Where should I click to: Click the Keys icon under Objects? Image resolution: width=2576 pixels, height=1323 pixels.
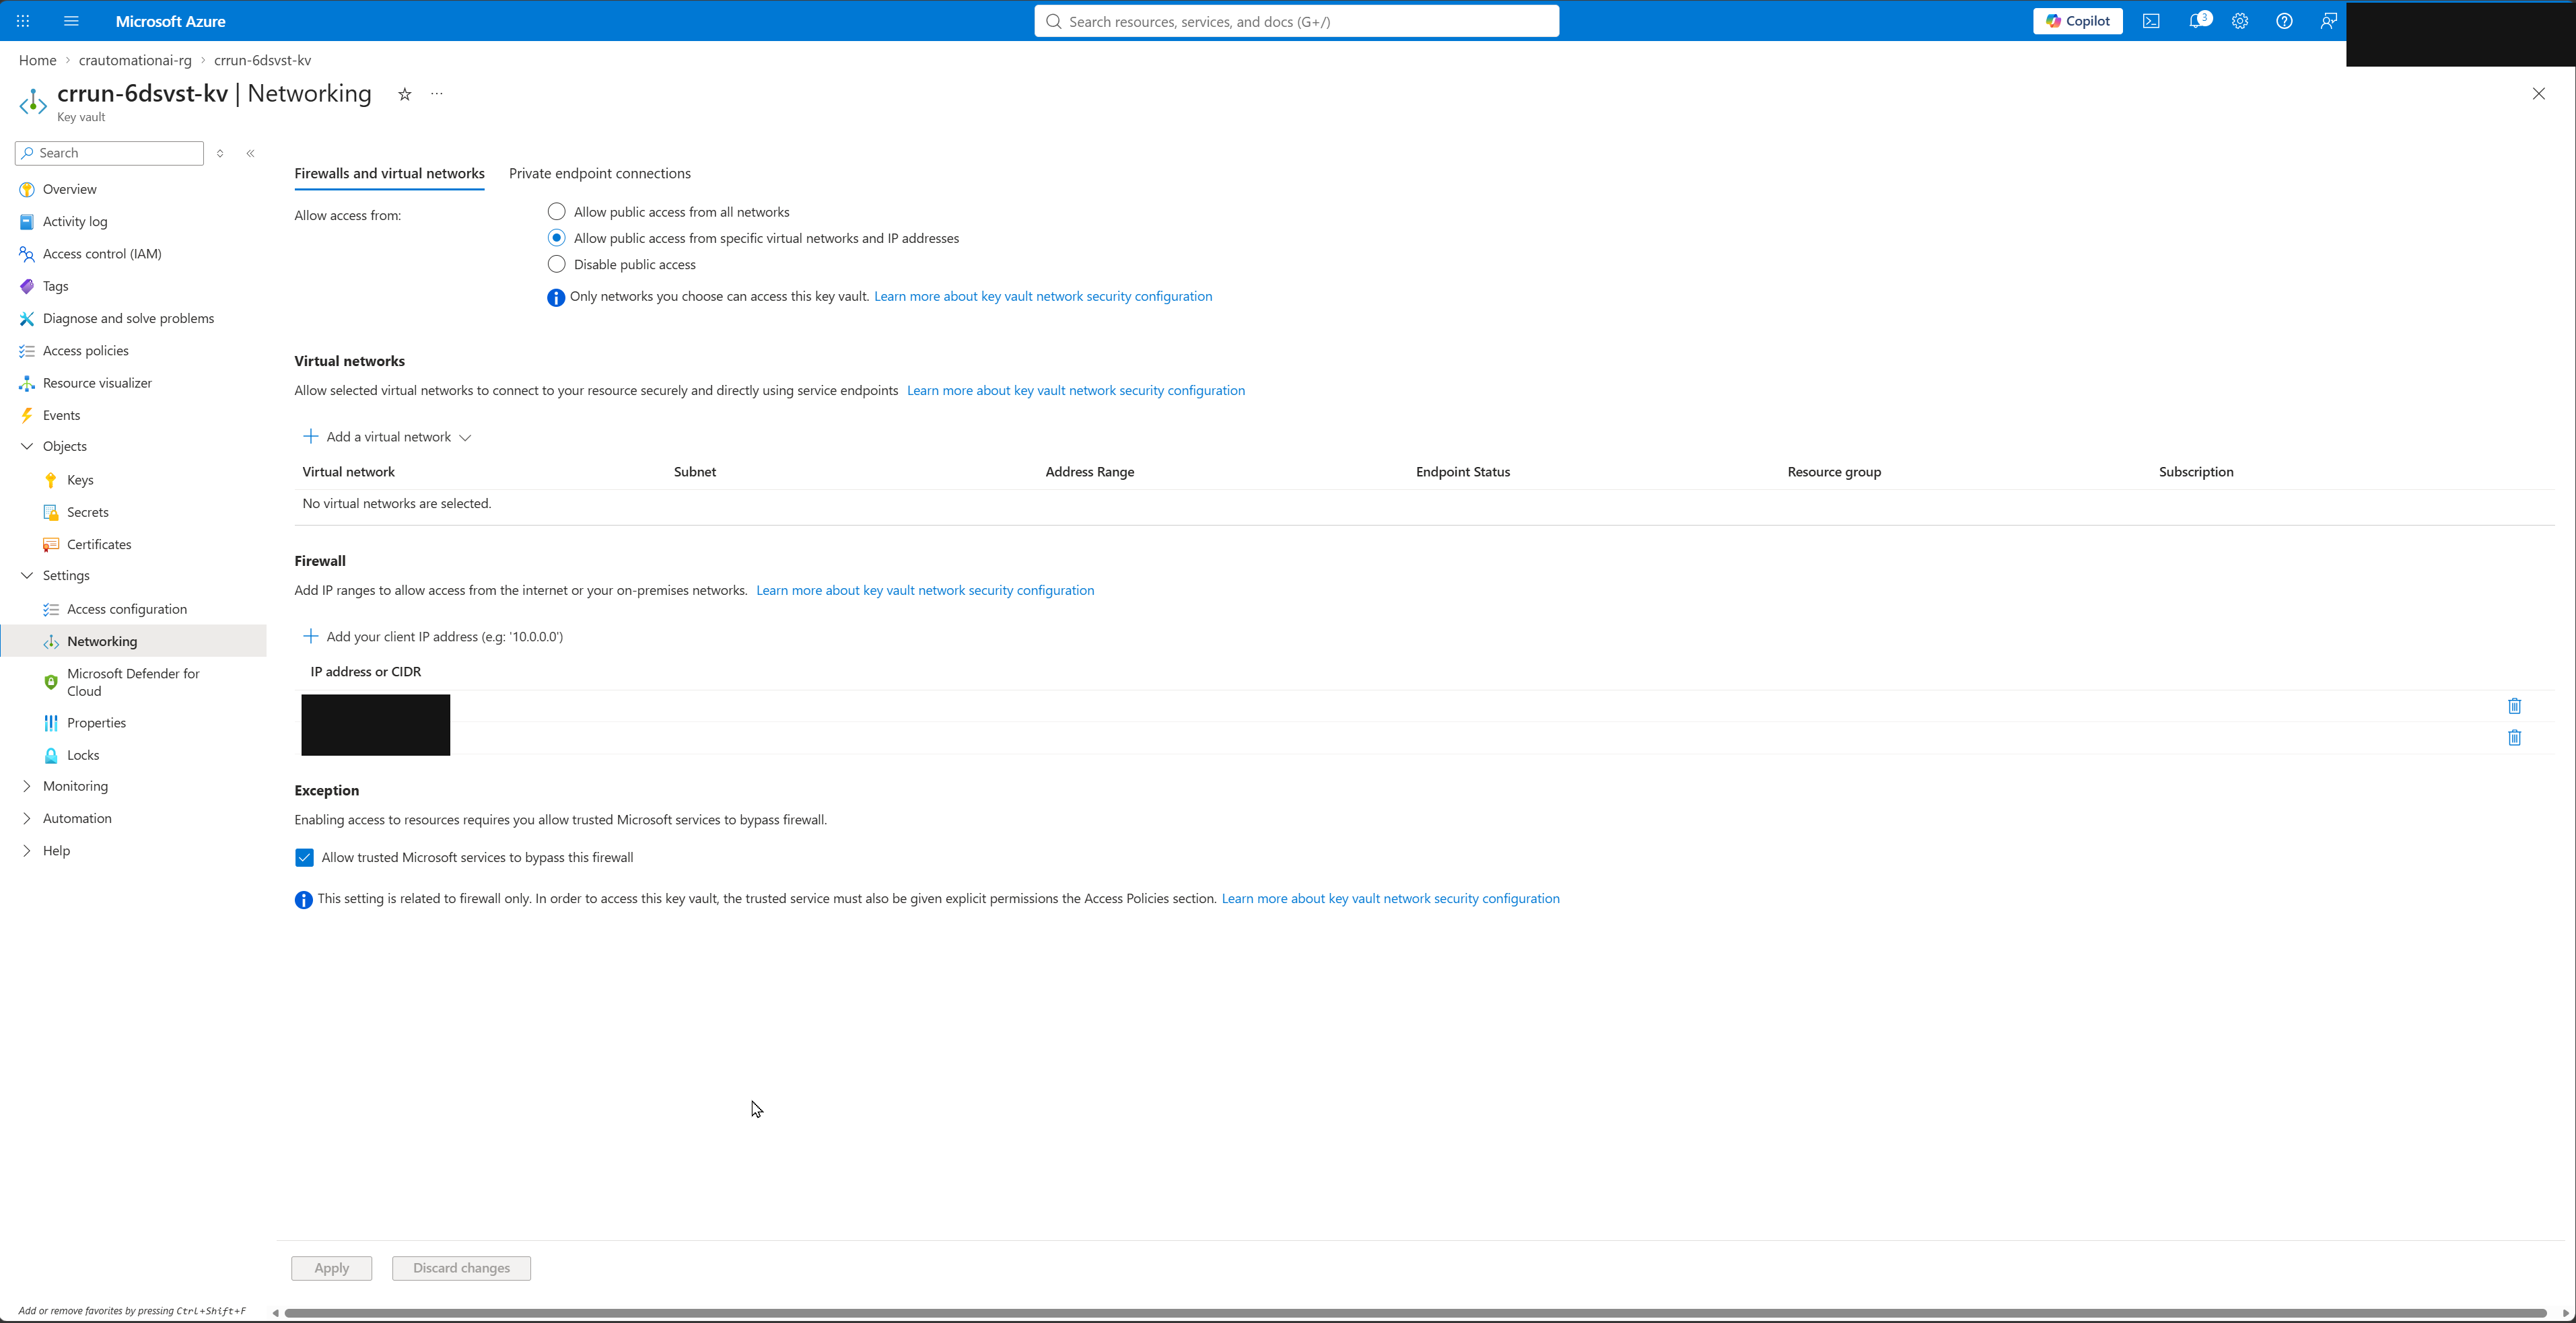(51, 480)
